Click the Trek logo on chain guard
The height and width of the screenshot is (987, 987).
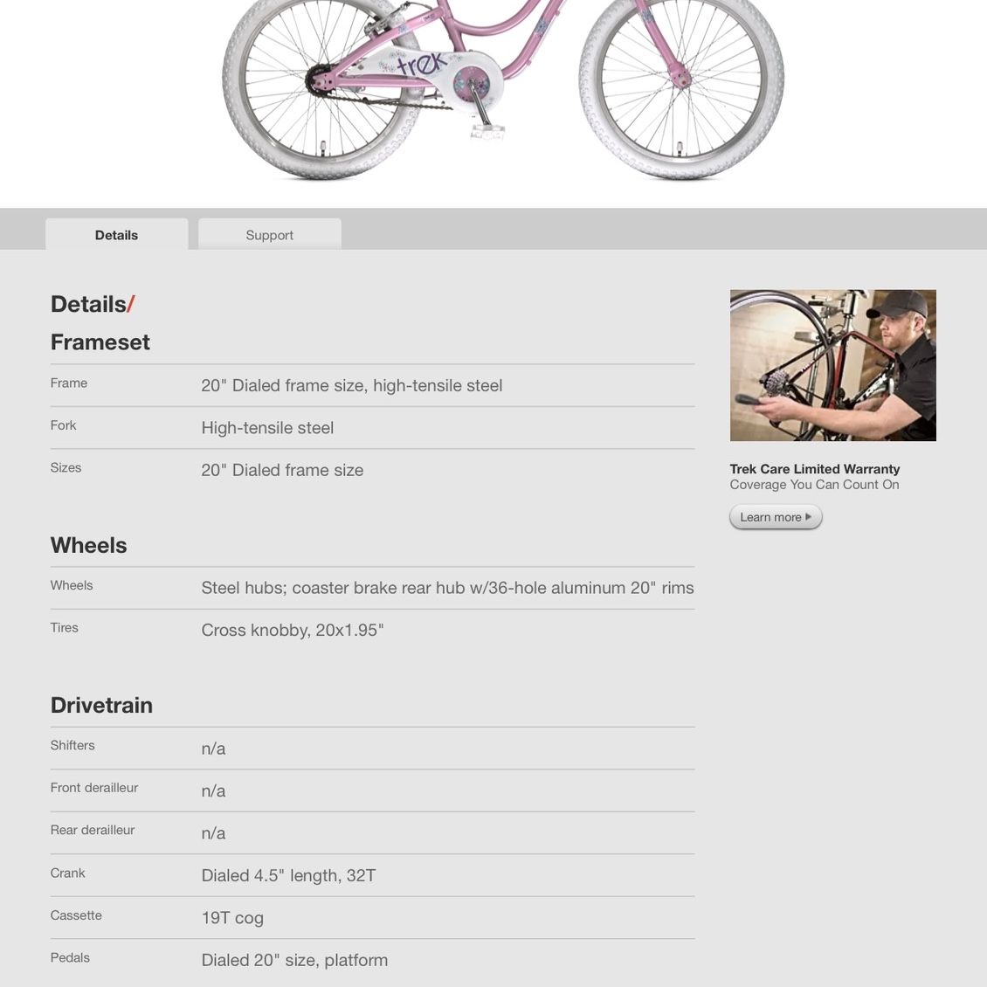(421, 64)
